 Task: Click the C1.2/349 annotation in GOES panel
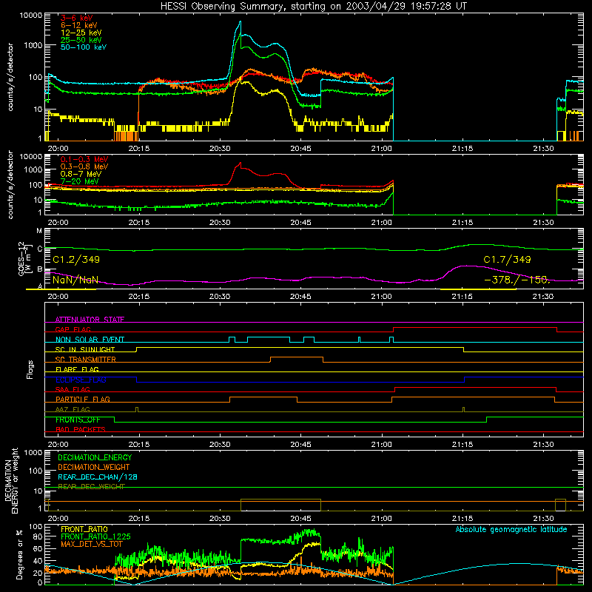(76, 260)
